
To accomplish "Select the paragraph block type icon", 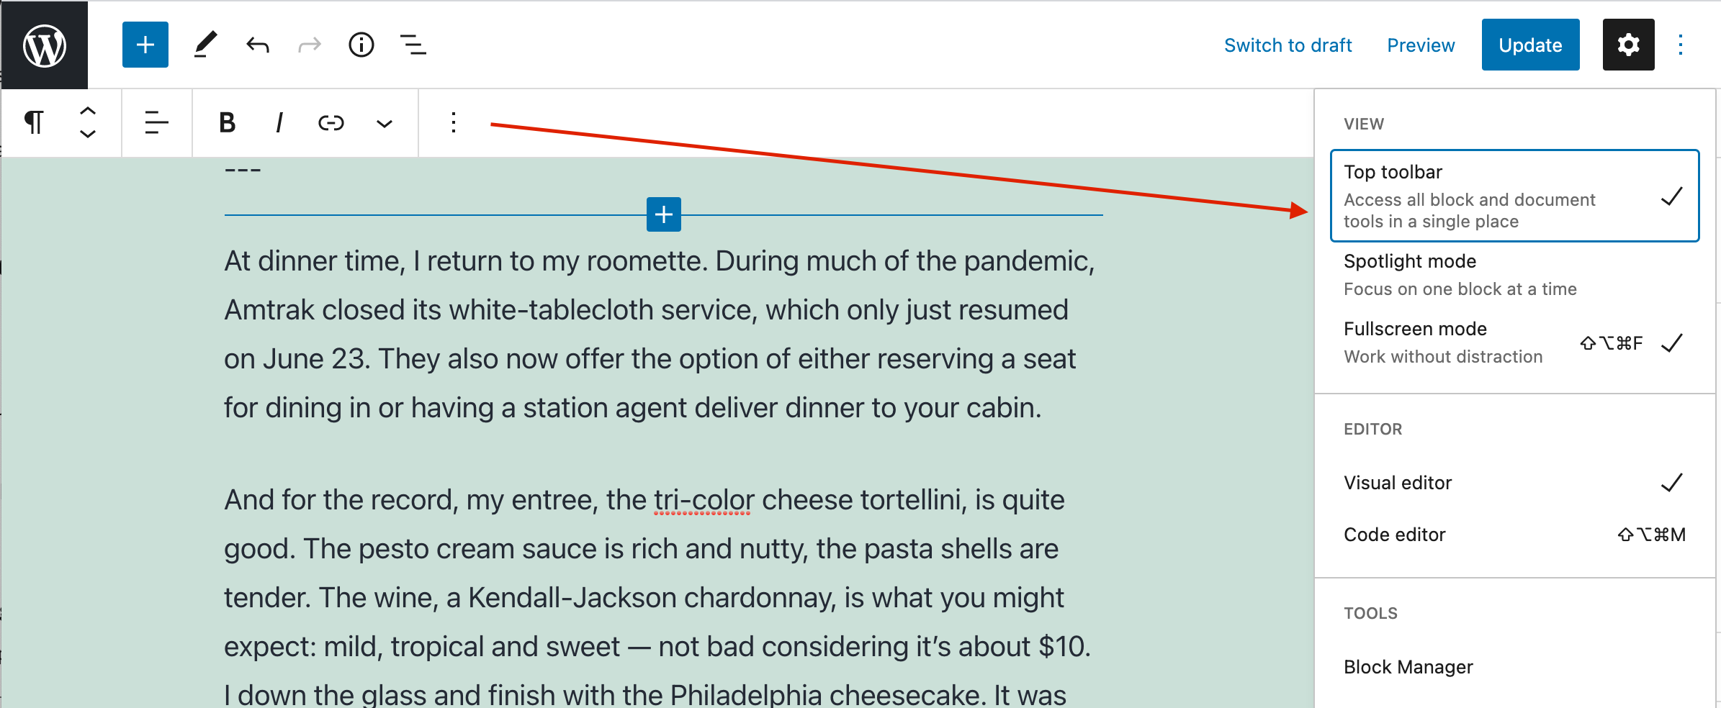I will (34, 123).
